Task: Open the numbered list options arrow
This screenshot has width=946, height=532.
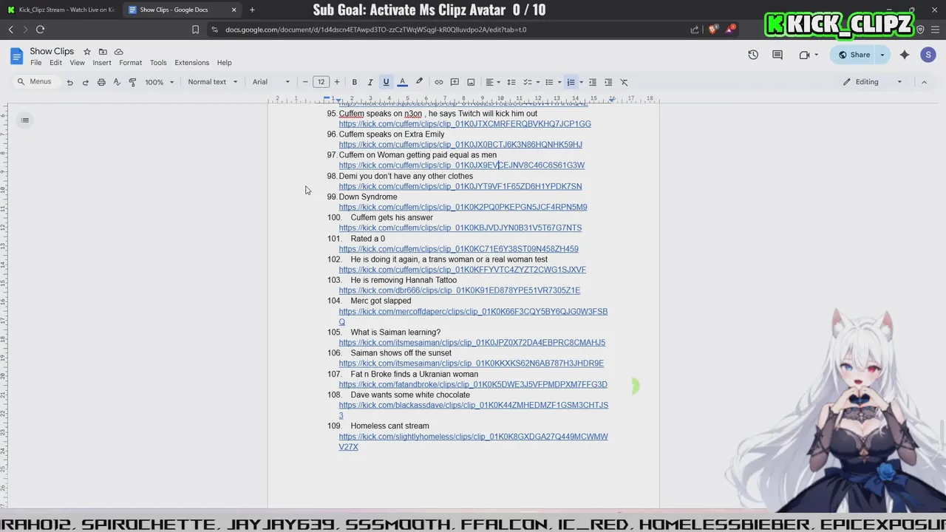Action: click(581, 82)
